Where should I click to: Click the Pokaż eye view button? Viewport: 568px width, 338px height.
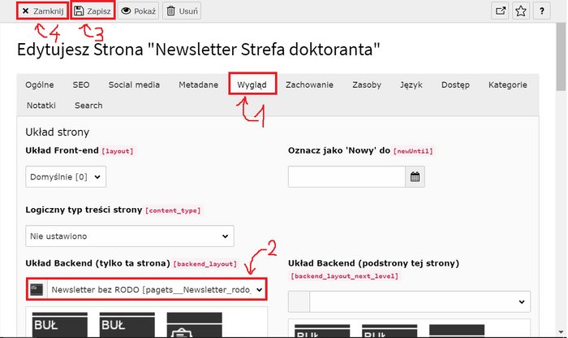(x=138, y=11)
